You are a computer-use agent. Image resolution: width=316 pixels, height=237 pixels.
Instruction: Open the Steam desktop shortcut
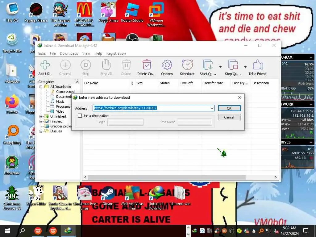tap(108, 195)
